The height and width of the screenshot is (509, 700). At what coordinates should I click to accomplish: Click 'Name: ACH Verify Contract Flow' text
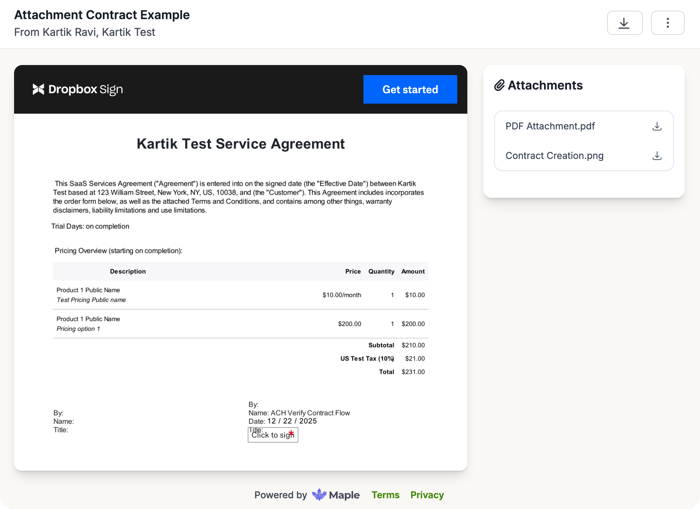pos(299,413)
